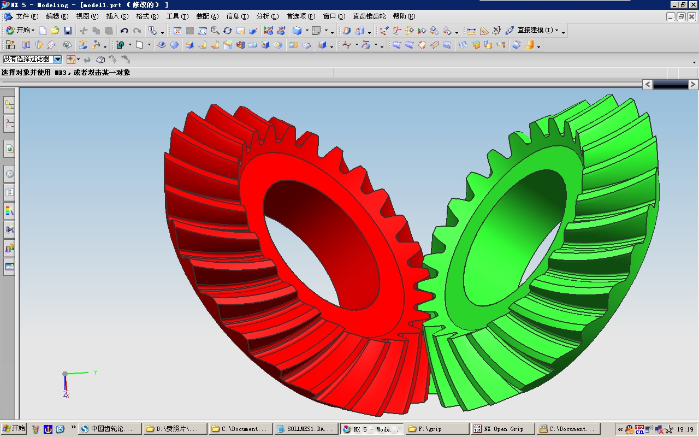This screenshot has width=699, height=437.
Task: Click the Sphere primitive icon
Action: [x=174, y=45]
